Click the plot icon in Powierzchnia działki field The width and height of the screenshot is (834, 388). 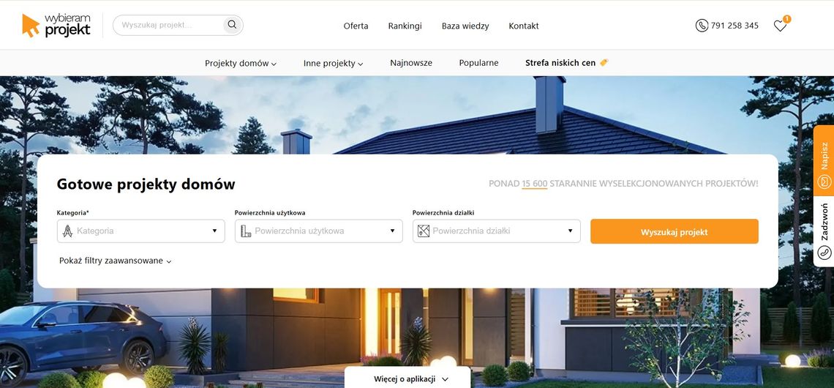tap(424, 231)
